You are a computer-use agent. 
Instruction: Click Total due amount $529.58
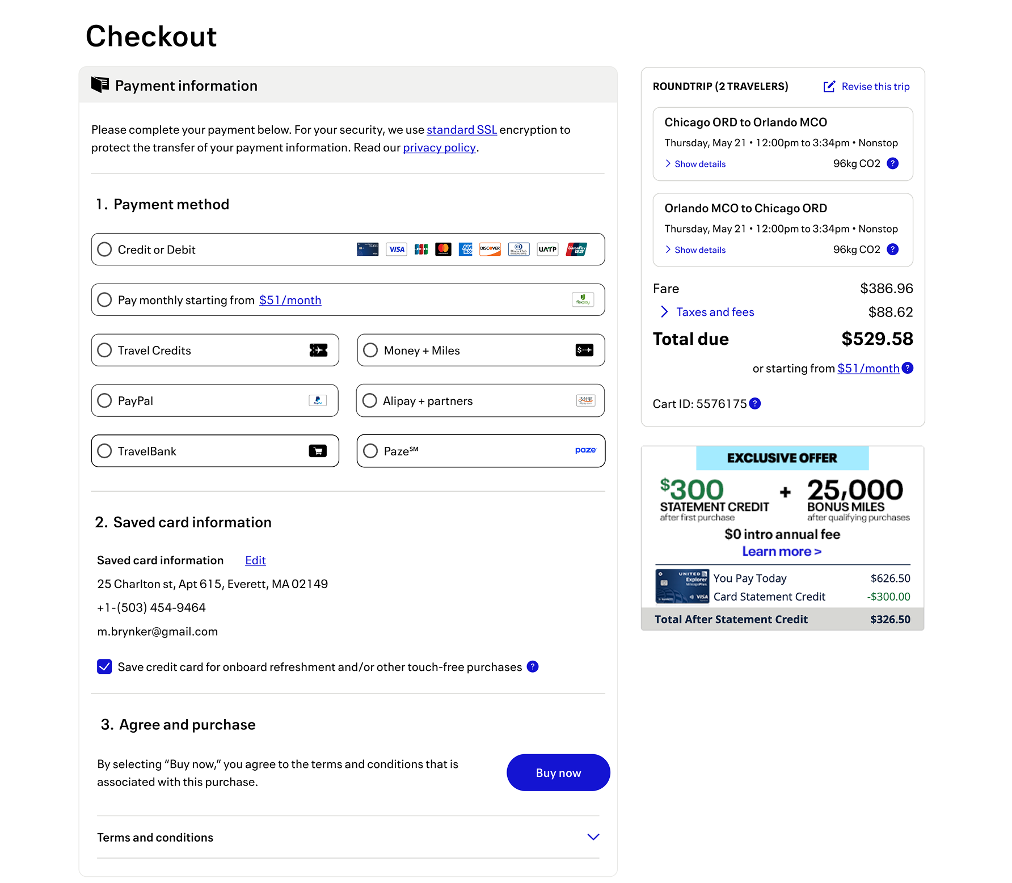877,339
